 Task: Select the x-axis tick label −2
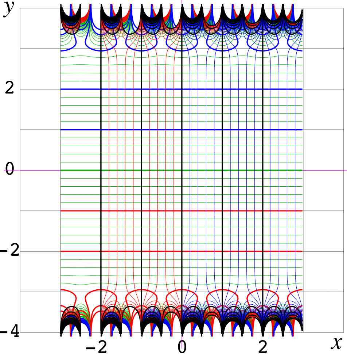coord(97,346)
